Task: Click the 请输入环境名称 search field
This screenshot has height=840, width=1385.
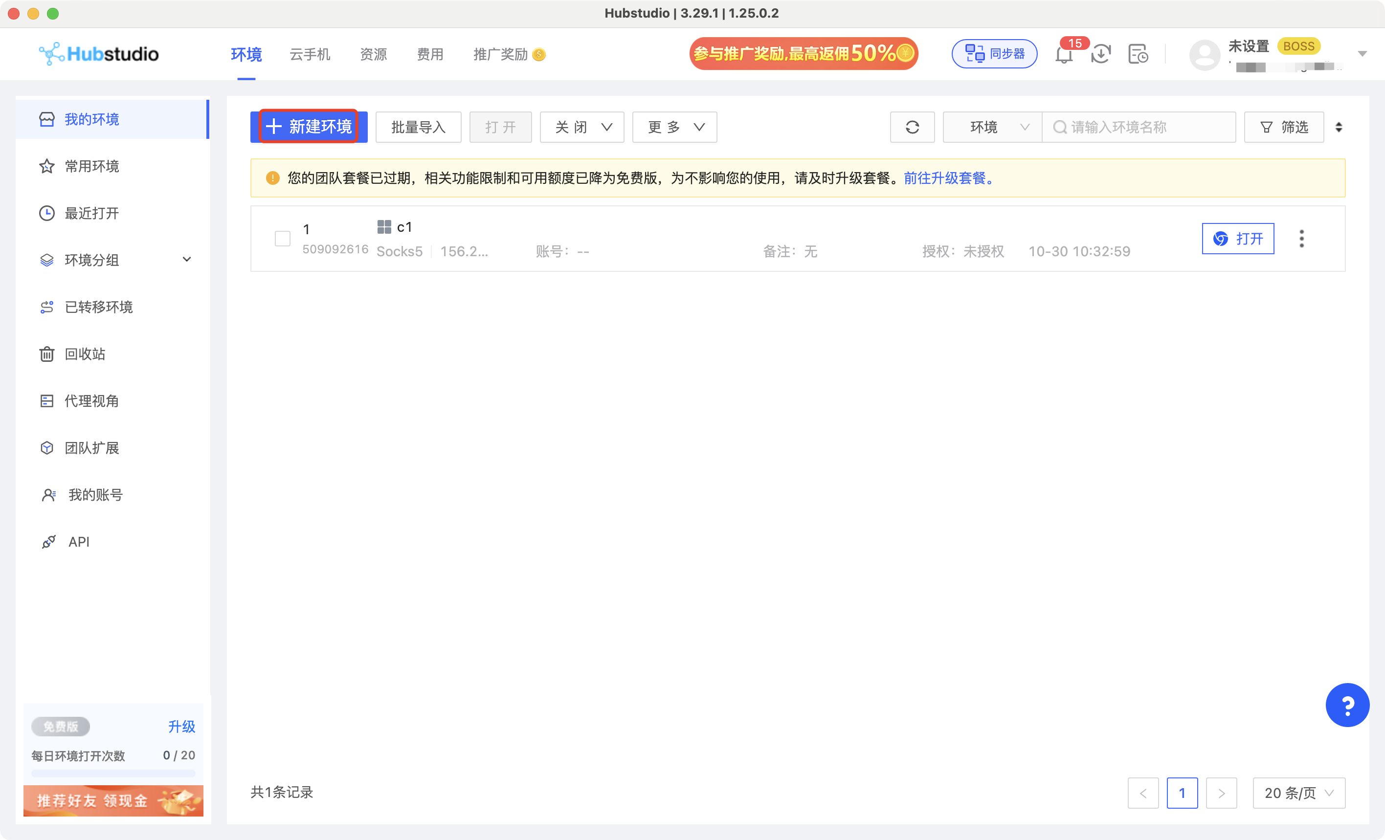Action: pyautogui.click(x=1139, y=127)
